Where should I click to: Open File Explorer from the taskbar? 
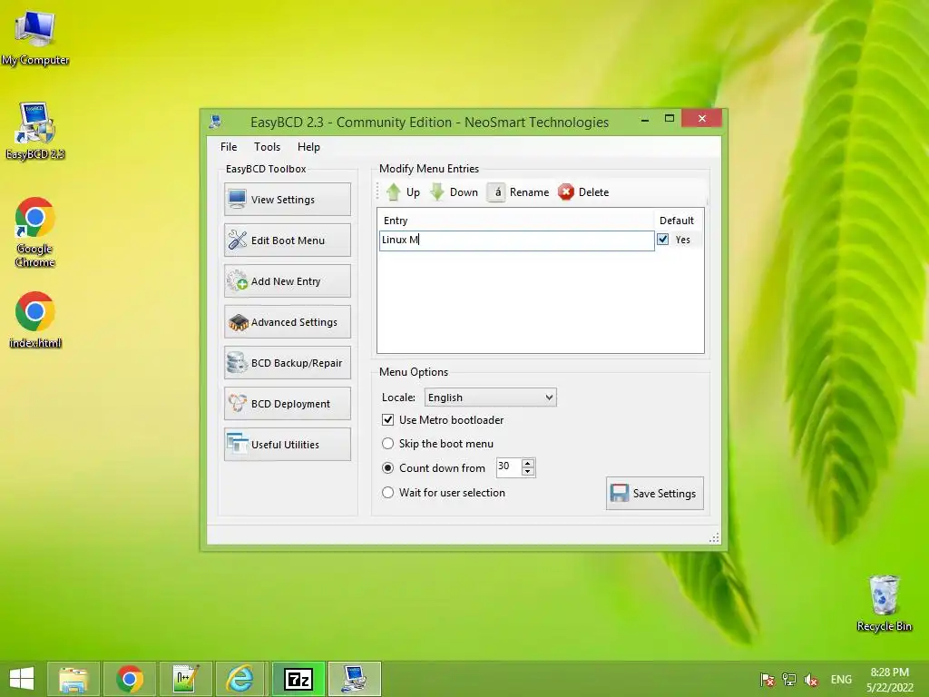(73, 679)
